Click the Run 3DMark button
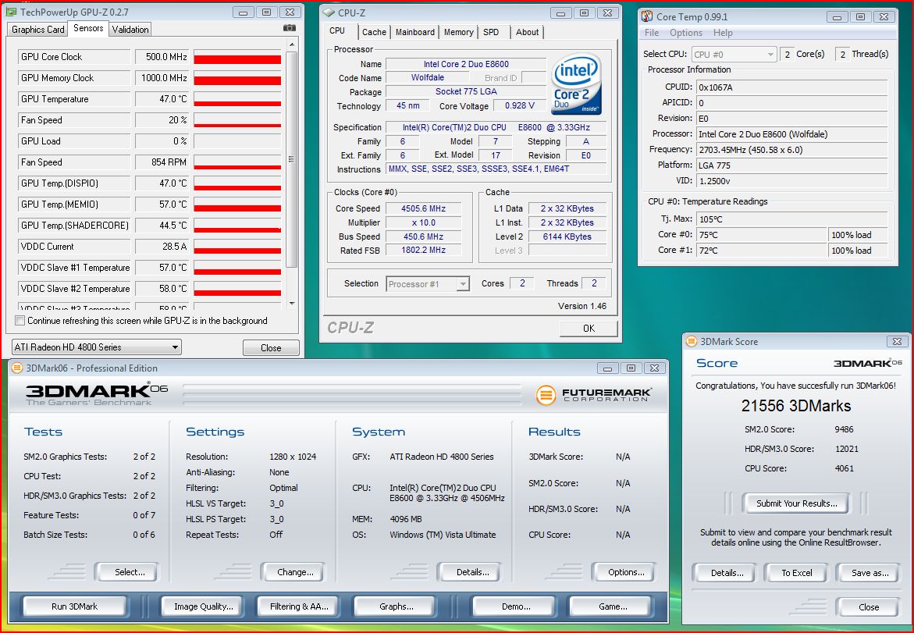Viewport: 914px width, 633px height. (75, 606)
